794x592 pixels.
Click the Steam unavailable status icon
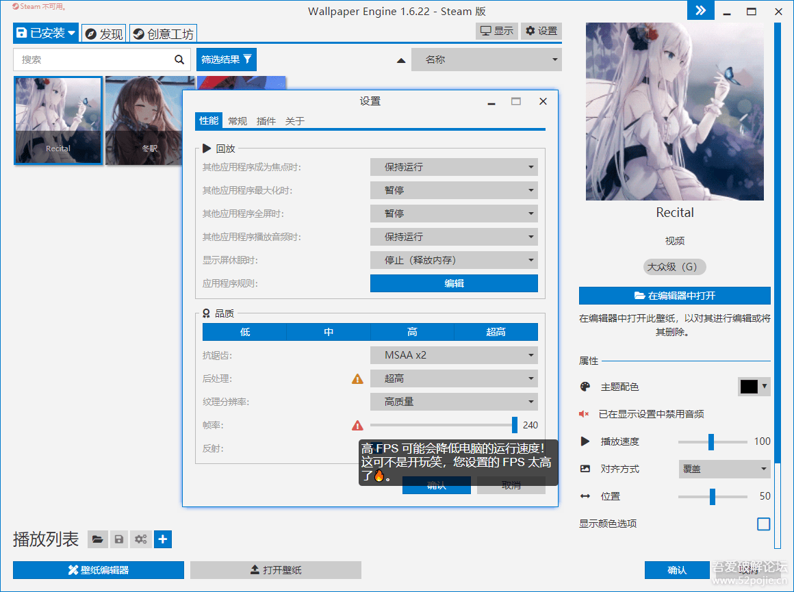[16, 7]
